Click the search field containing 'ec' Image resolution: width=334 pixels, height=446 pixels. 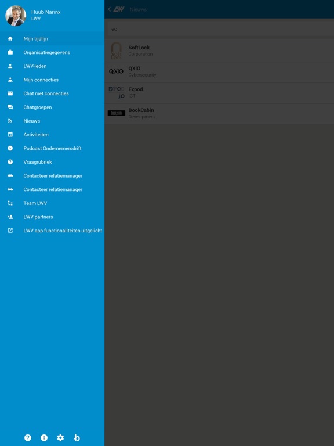click(x=220, y=29)
